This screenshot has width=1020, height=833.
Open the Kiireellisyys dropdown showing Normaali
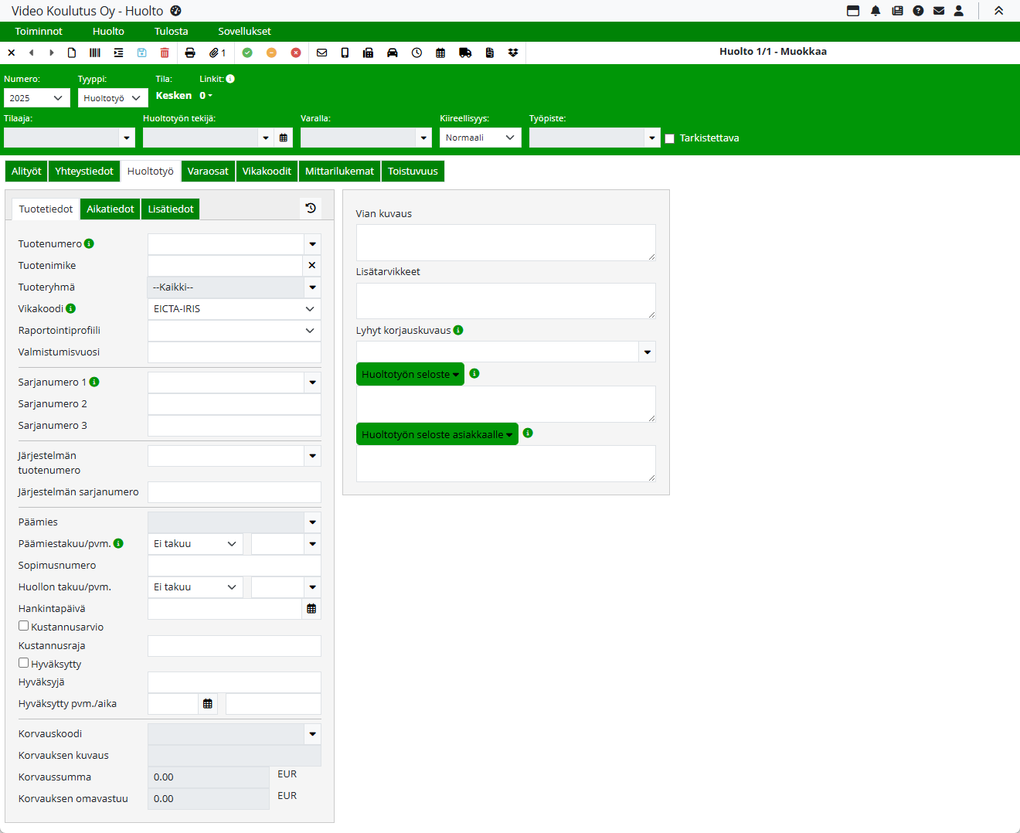click(480, 138)
